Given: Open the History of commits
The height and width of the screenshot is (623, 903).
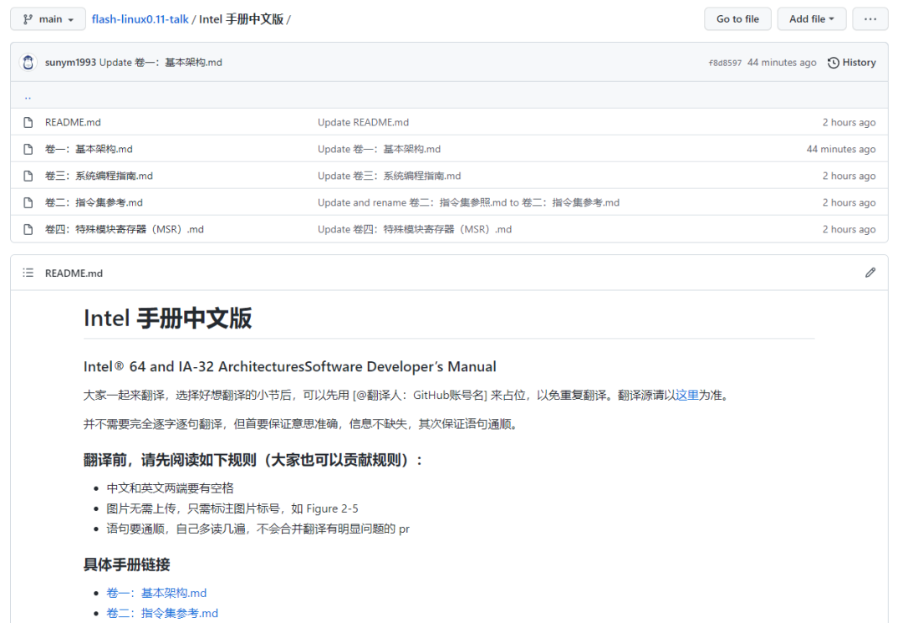Looking at the screenshot, I should click(x=851, y=62).
